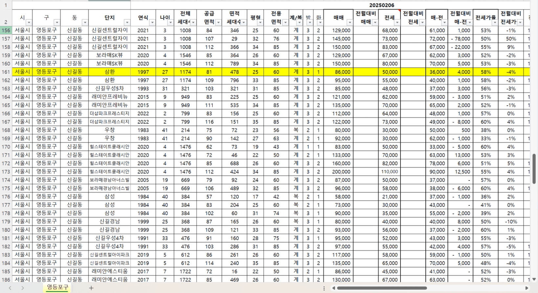This screenshot has width=538, height=293.
Task: Open filter dropdown for 평형 column
Action: [x=260, y=22]
